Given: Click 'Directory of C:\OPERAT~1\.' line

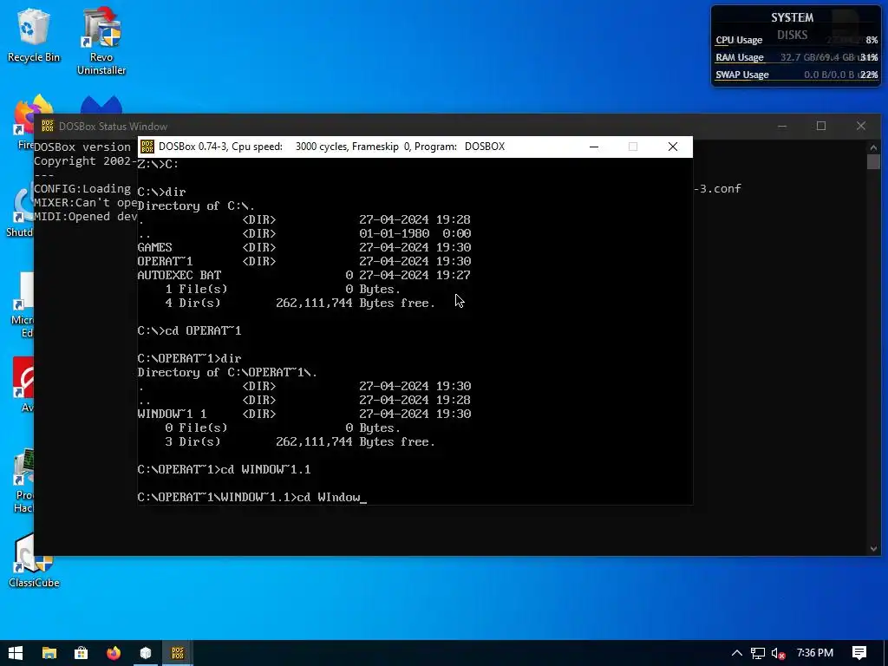Looking at the screenshot, I should pyautogui.click(x=227, y=373).
